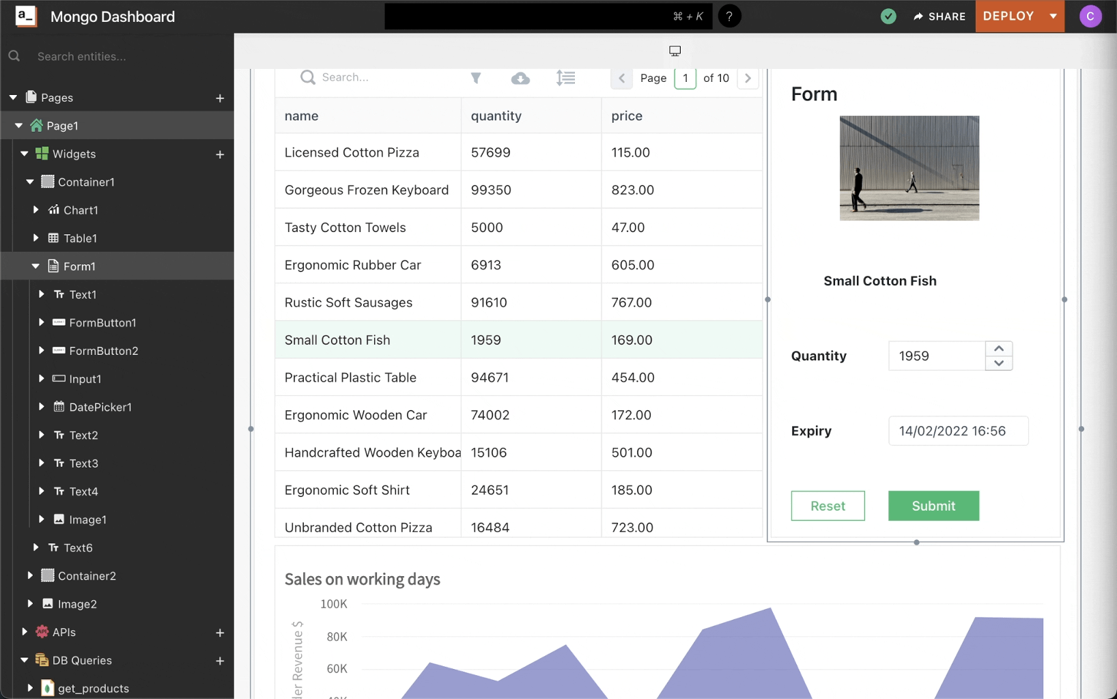1117x699 pixels.
Task: Add a new widget with plus icon
Action: (x=220, y=154)
